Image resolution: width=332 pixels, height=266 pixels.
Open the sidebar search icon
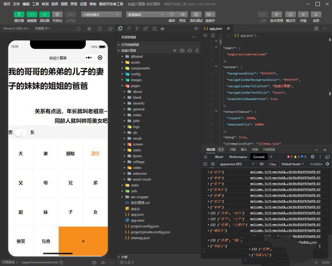[x=129, y=28]
